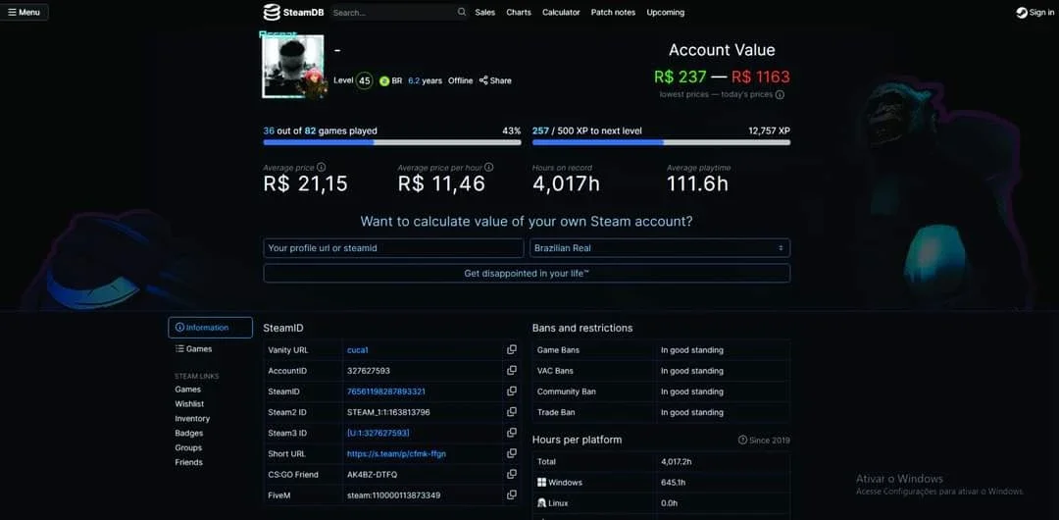The image size is (1059, 520).
Task: Open the hamburger Menu button
Action: 25,12
